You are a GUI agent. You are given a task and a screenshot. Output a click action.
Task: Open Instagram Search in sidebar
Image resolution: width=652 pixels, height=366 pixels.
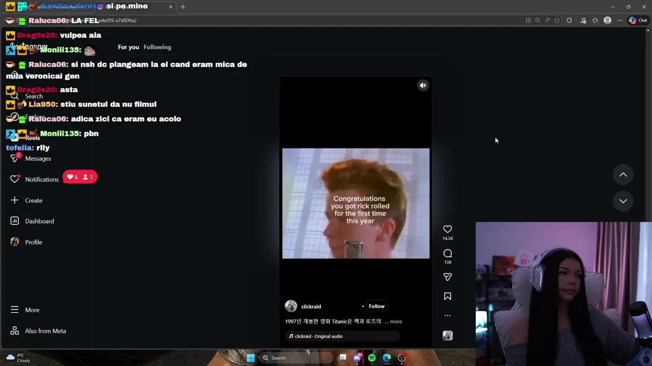34,96
